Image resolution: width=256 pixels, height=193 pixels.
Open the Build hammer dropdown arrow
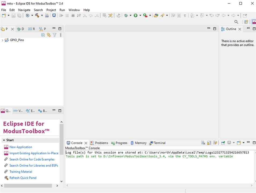(x=42, y=16)
